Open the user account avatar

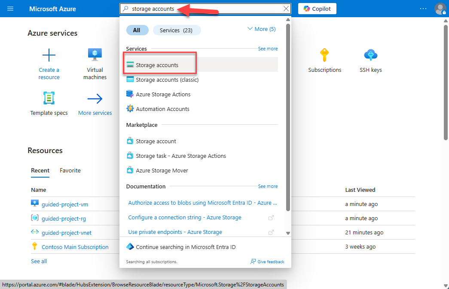point(440,9)
